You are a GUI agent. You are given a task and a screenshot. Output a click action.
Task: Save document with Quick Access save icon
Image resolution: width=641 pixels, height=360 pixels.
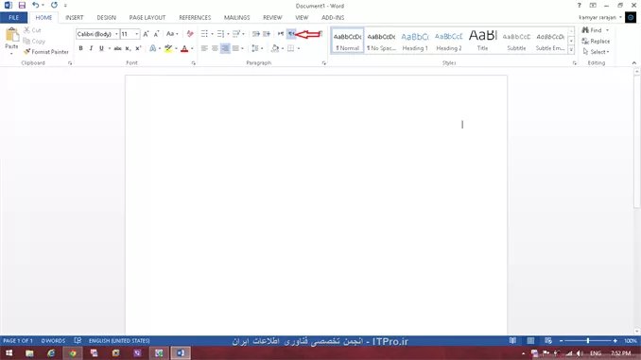pyautogui.click(x=22, y=6)
